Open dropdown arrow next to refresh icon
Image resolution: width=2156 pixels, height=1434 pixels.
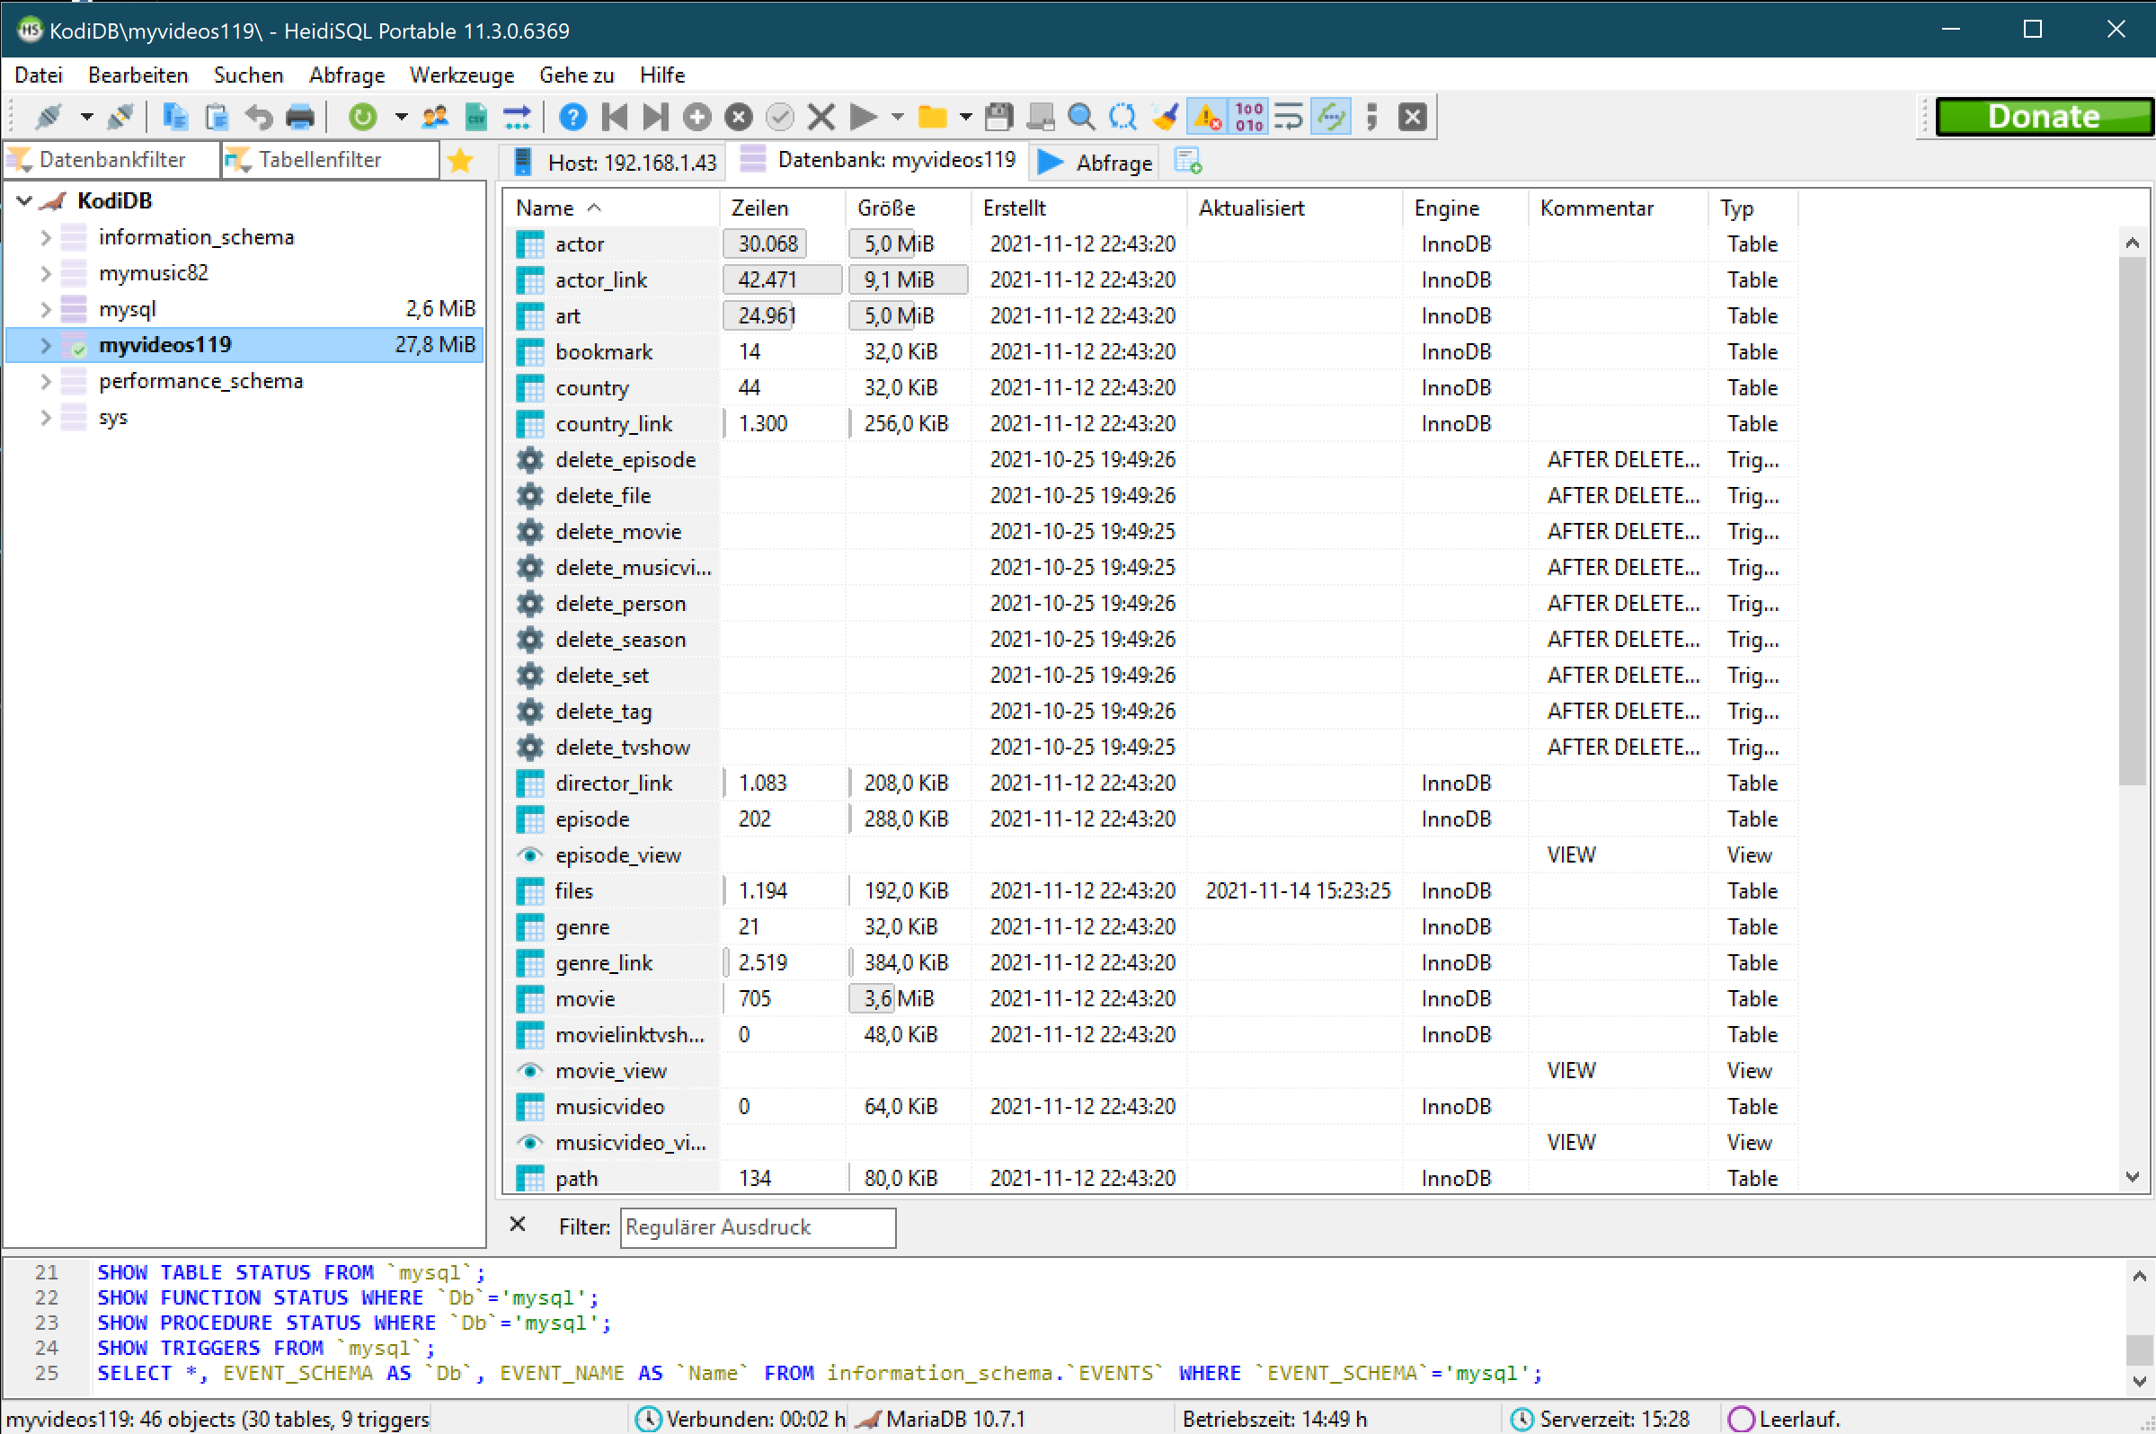[401, 117]
